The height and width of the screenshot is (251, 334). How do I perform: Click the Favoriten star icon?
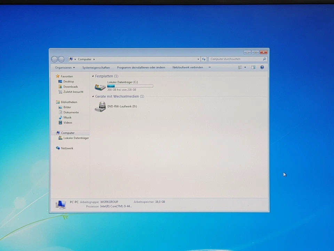(x=57, y=76)
